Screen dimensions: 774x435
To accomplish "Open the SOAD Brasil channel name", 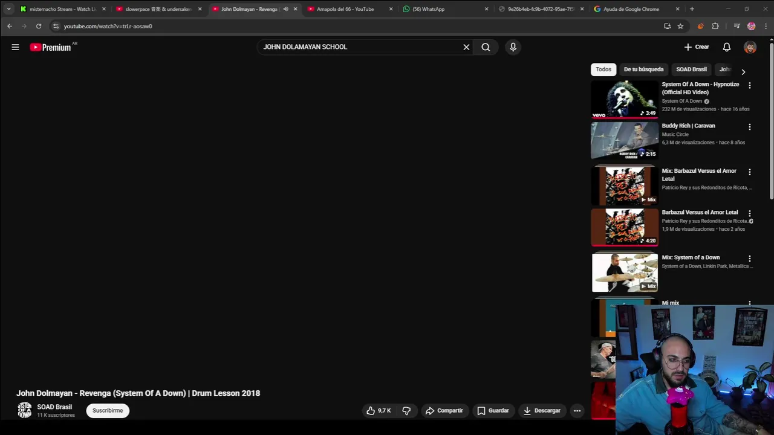I will 54,407.
